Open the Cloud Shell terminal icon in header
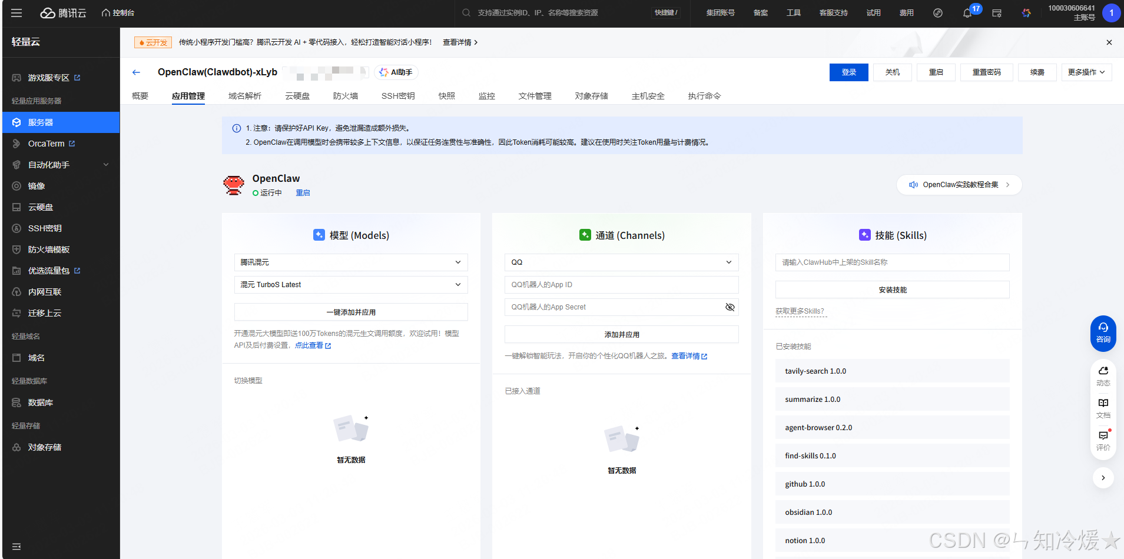 (x=997, y=13)
